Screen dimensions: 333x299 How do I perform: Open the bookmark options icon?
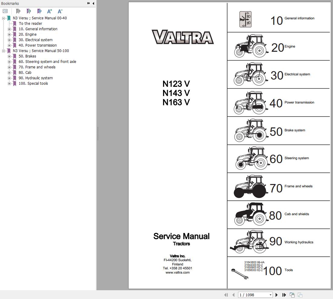[39, 11]
